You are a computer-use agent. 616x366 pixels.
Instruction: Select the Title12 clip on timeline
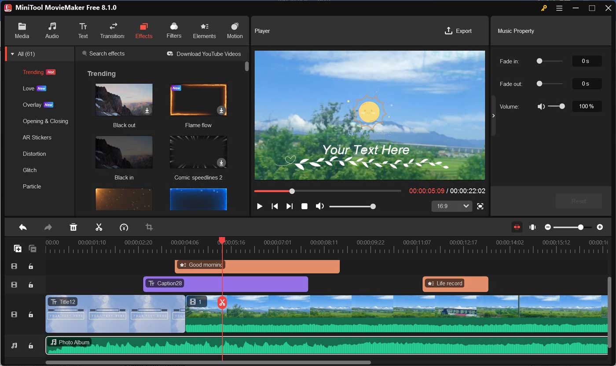(115, 314)
